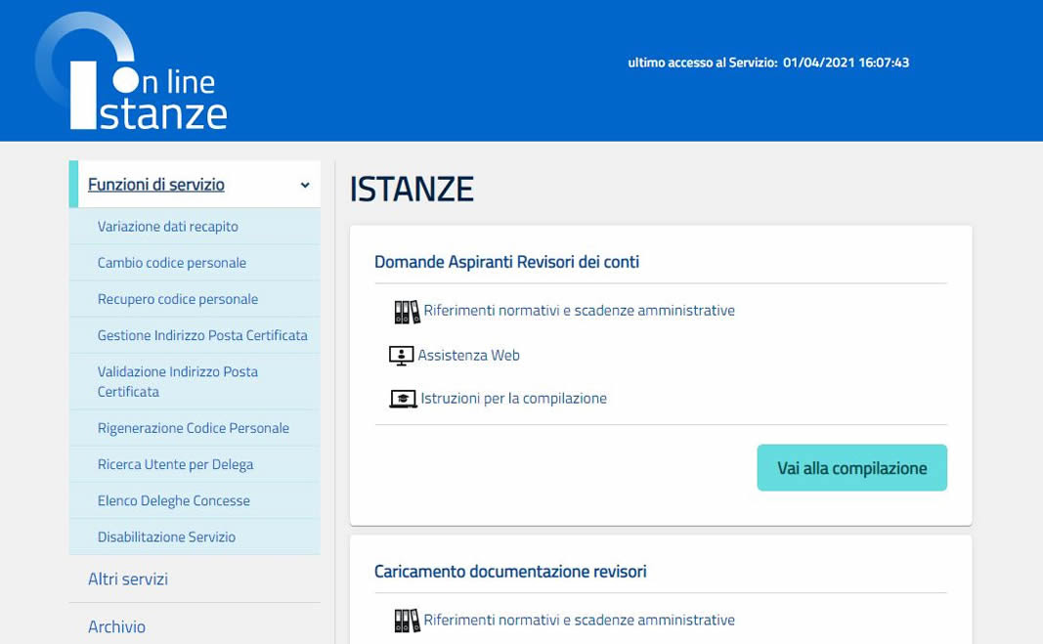This screenshot has width=1043, height=644.
Task: Open Validazione Indirizzo Posta Certificata
Action: click(x=178, y=382)
